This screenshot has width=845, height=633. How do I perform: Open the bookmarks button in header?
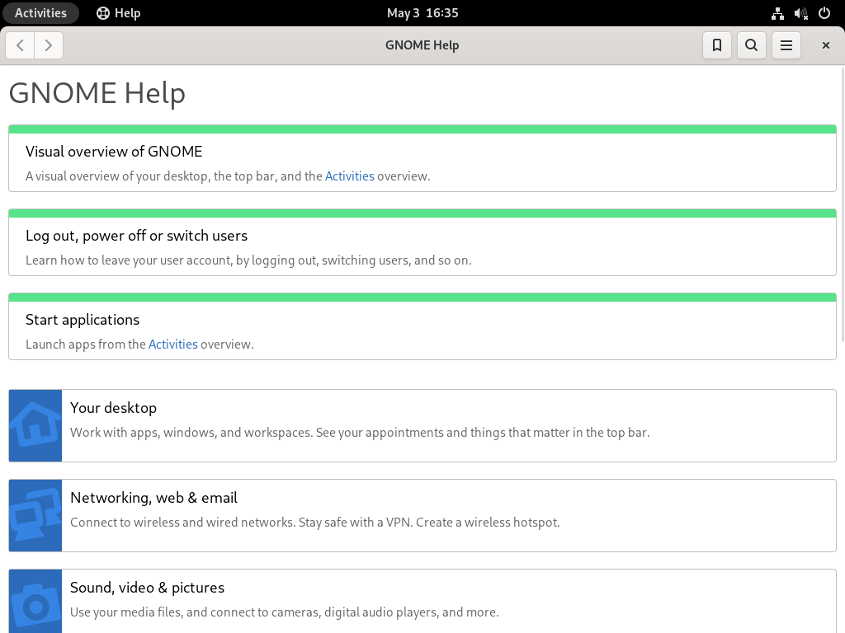[716, 45]
